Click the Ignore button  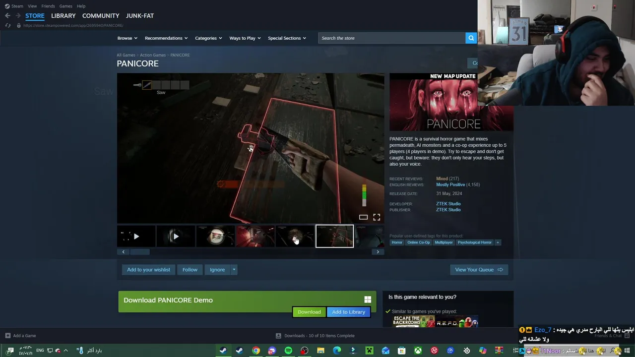[217, 270]
